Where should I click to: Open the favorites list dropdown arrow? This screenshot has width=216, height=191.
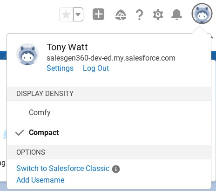coord(78,14)
